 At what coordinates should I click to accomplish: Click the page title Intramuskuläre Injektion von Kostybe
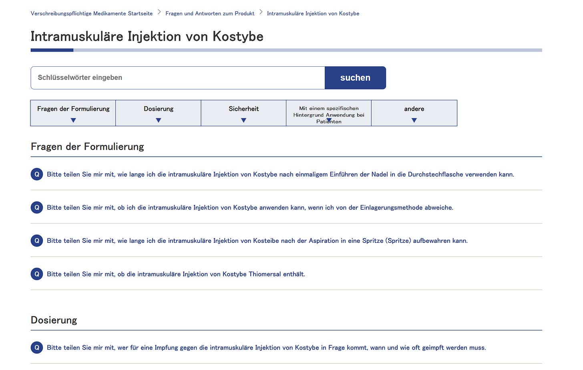(147, 36)
